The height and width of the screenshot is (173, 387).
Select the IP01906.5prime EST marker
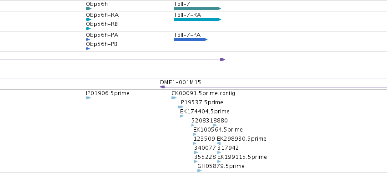click(88, 98)
